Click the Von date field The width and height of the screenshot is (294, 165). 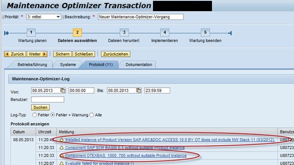coord(46,90)
